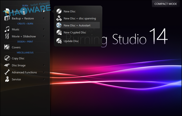Click the Advanced Functions wrench icon
Viewport: 182px width, 116px height.
click(7, 72)
